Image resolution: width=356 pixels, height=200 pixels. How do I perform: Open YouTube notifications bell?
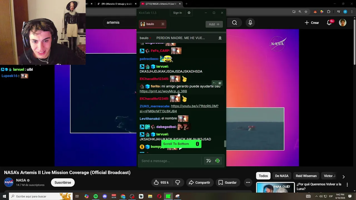329,23
